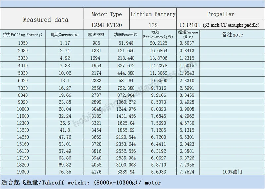The height and width of the screenshot is (189, 265).
Task: Click the 'UC3210L' propeller description cell
Action: coord(221,25)
